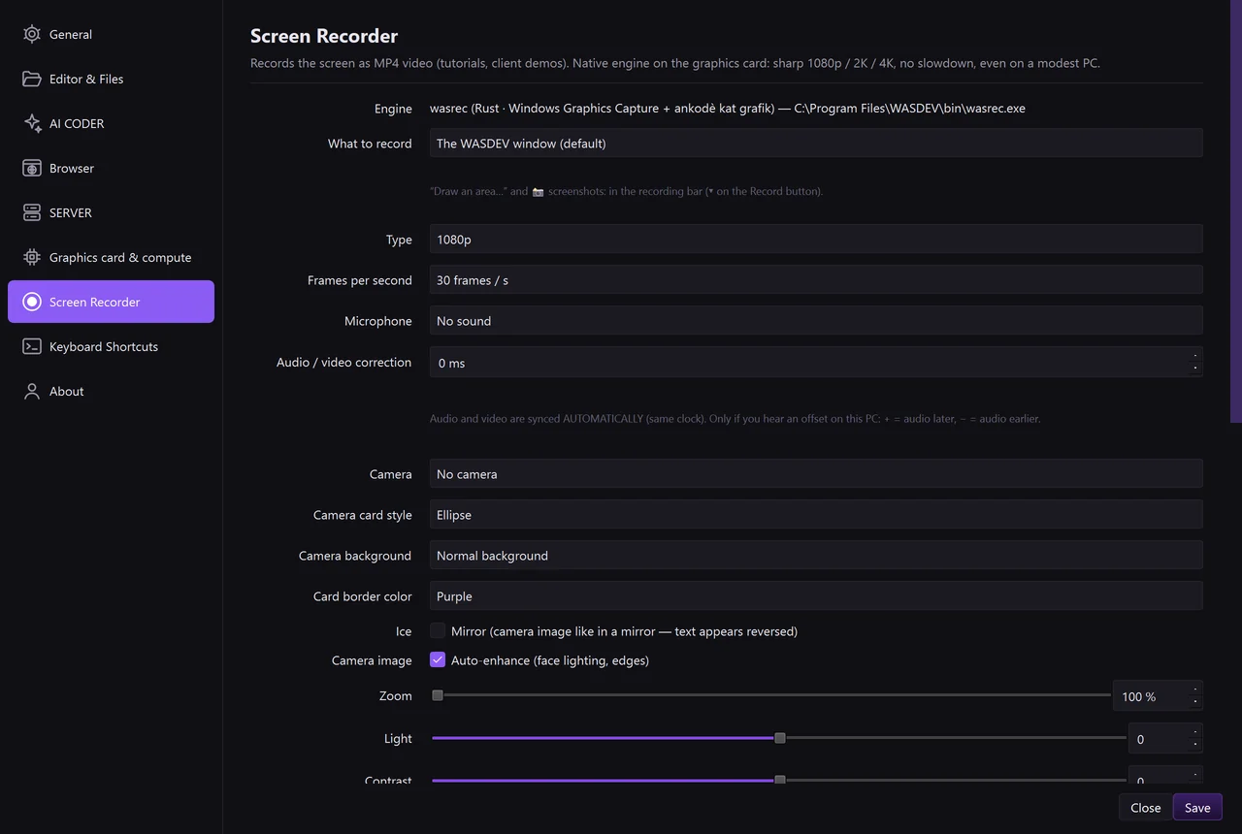This screenshot has height=834, width=1242.
Task: Change the Frames per second dropdown
Action: point(816,280)
